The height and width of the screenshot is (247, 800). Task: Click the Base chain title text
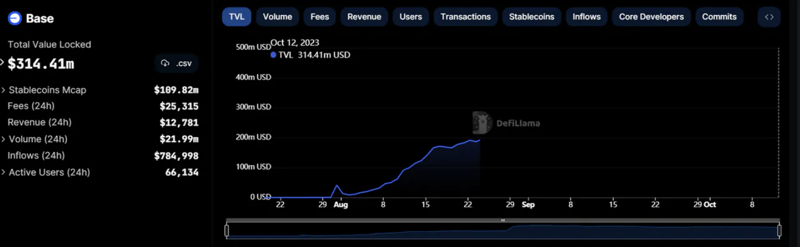click(x=40, y=18)
